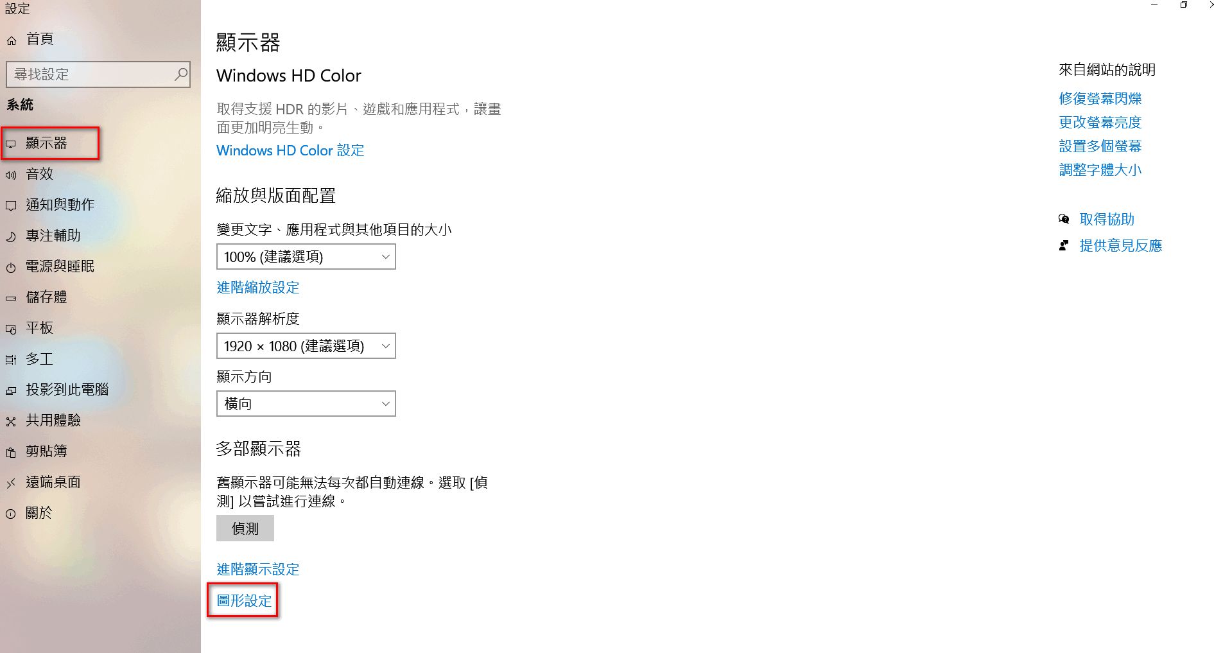Select the 電源與睡眠 power icon
Screen dimensions: 1214x653
pyautogui.click(x=11, y=267)
